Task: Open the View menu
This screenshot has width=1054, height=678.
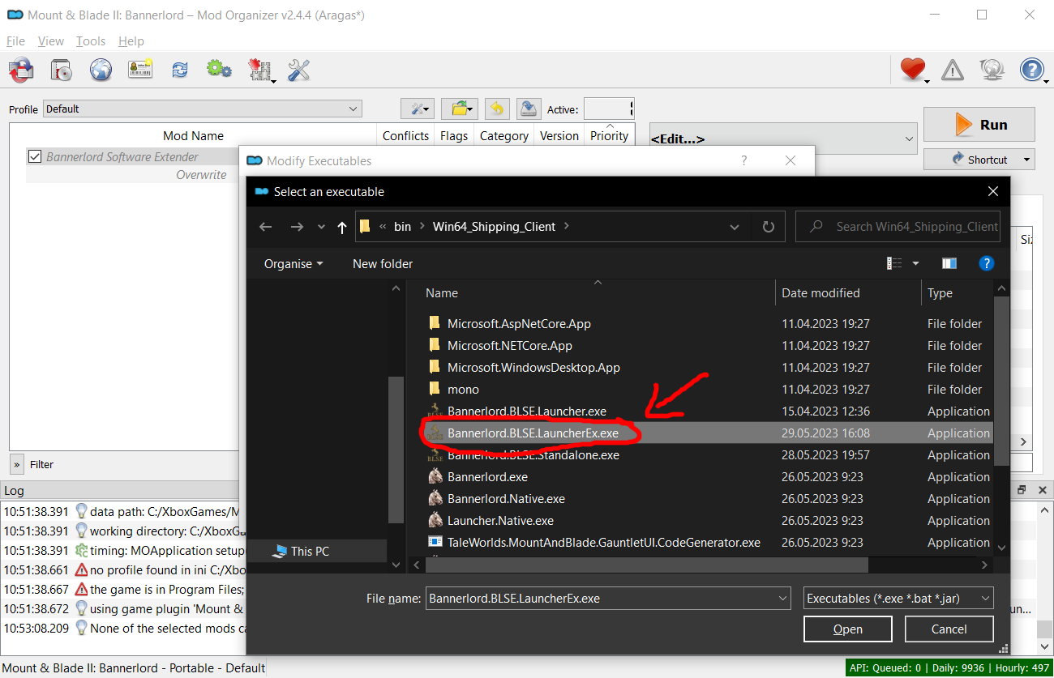Action: (50, 41)
